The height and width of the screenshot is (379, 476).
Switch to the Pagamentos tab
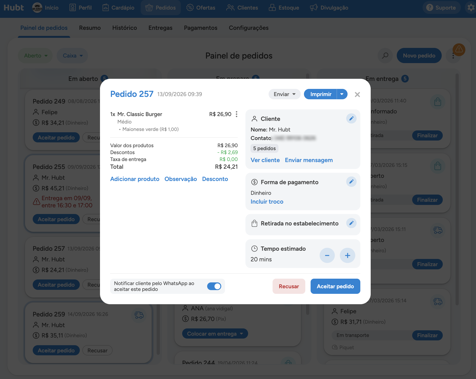[x=201, y=28]
